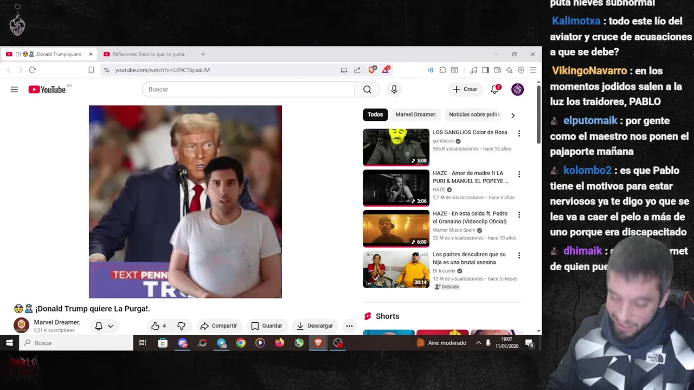
Task: Open Chrome from the taskbar
Action: click(x=241, y=343)
